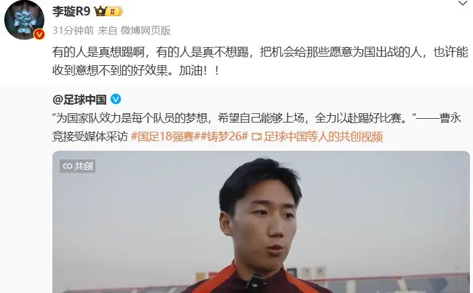
Task: Click 李璇R9's post text about 为国出战
Action: point(260,61)
